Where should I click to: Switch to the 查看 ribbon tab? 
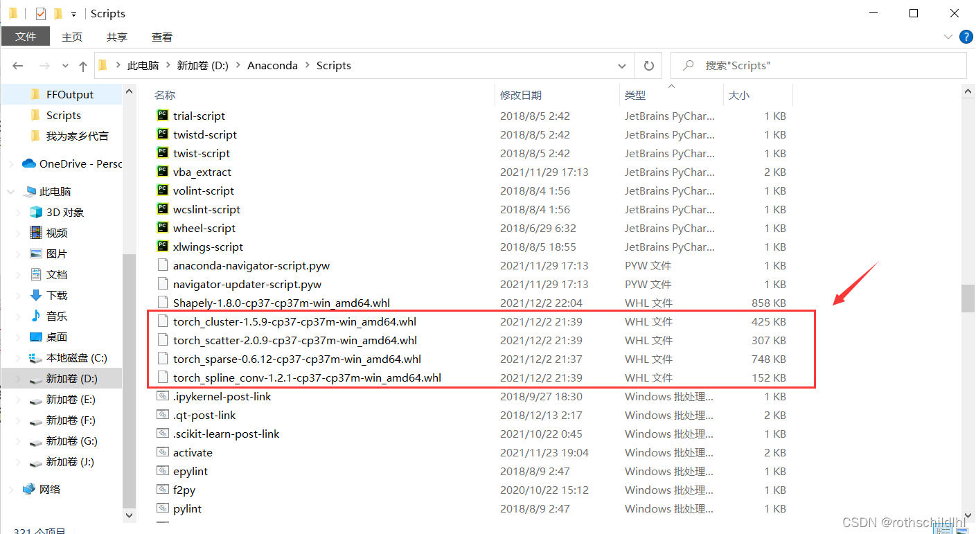(x=161, y=37)
